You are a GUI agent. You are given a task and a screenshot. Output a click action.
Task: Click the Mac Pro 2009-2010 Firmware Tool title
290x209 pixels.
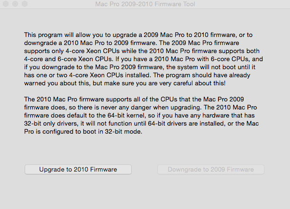click(x=145, y=4)
